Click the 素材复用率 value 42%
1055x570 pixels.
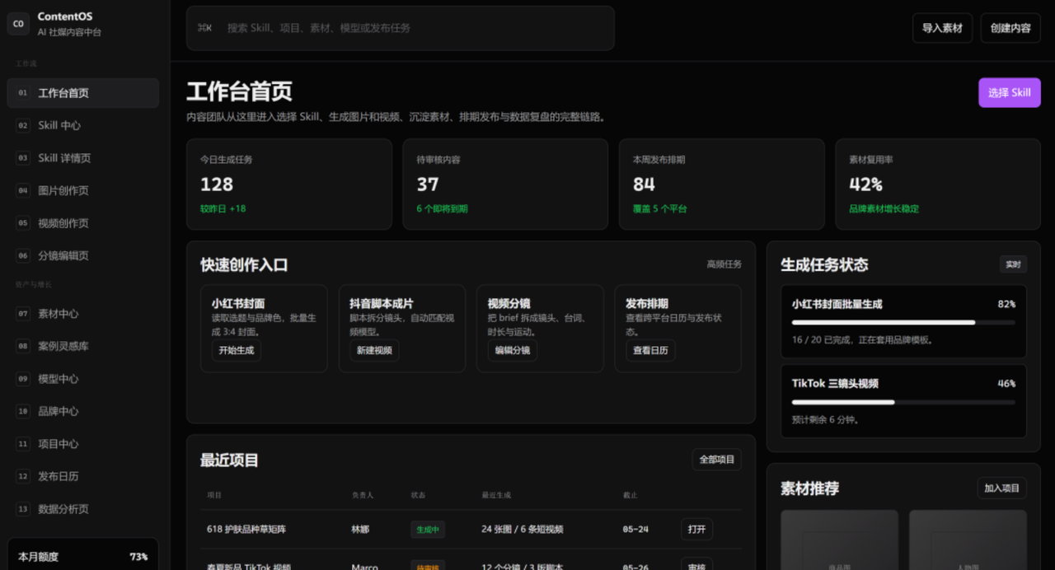pyautogui.click(x=865, y=185)
